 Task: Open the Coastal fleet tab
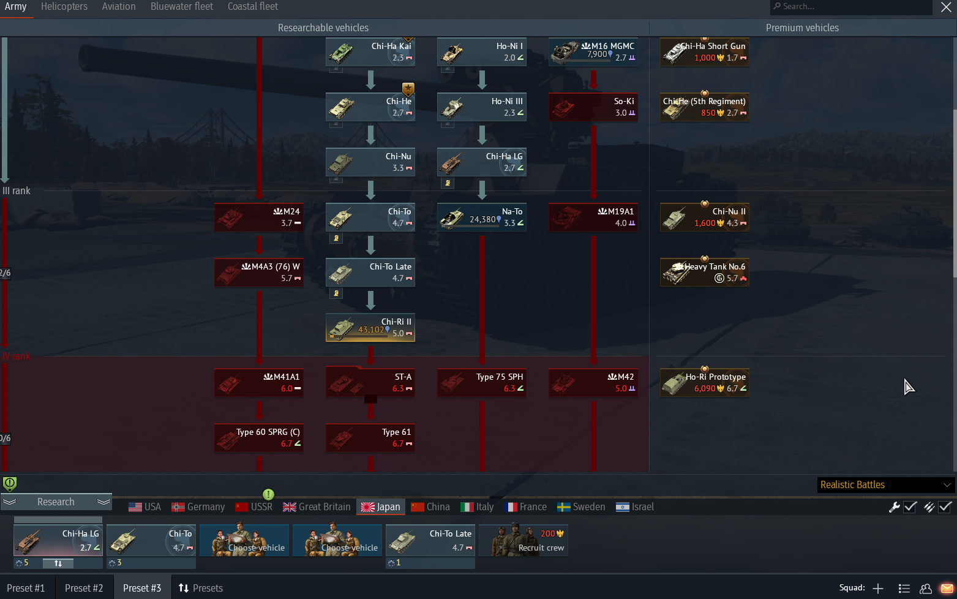coord(253,7)
